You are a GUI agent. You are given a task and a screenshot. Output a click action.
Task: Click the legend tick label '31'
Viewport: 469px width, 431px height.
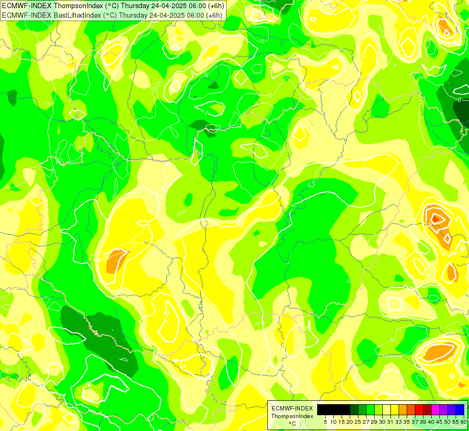click(390, 422)
